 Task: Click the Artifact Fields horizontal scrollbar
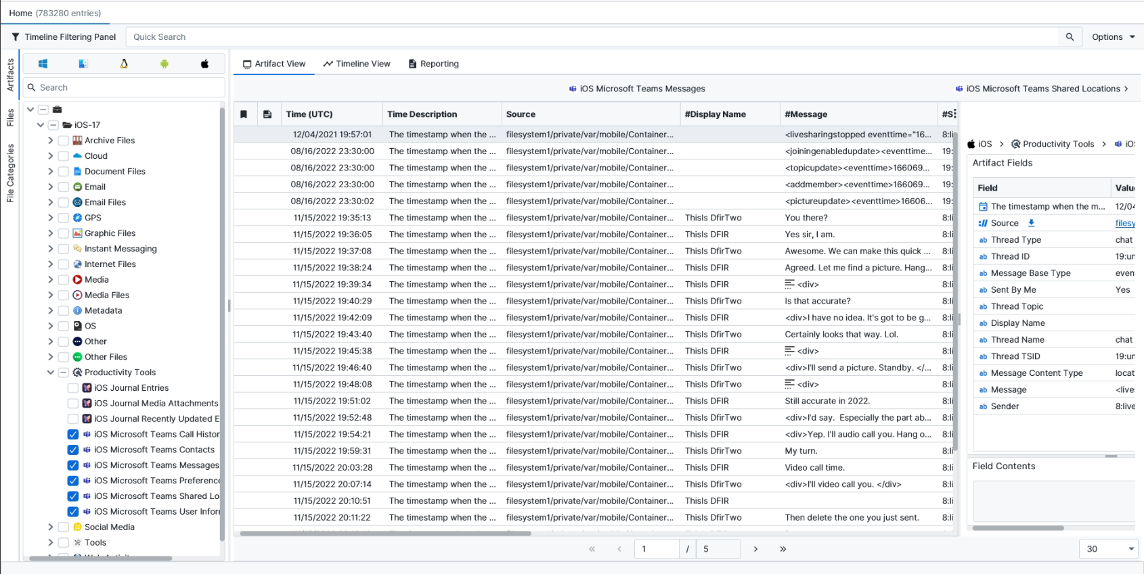[1018, 528]
